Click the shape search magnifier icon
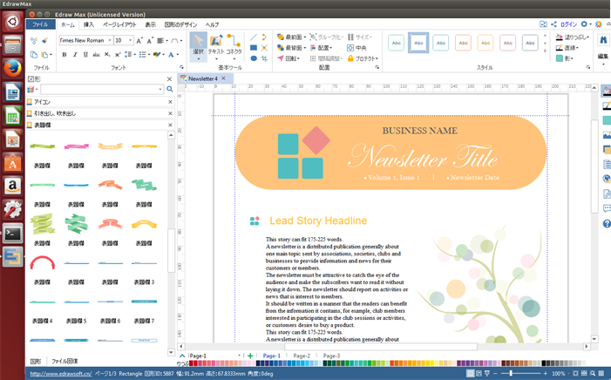The image size is (611, 380). 169,89
